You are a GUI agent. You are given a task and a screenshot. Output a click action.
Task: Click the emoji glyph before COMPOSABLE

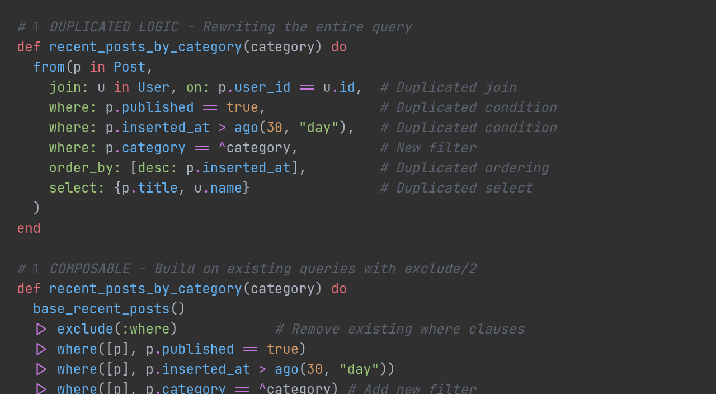(x=35, y=269)
